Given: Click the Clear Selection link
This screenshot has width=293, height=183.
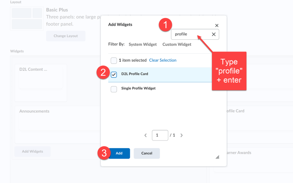Looking at the screenshot, I should pyautogui.click(x=163, y=60).
